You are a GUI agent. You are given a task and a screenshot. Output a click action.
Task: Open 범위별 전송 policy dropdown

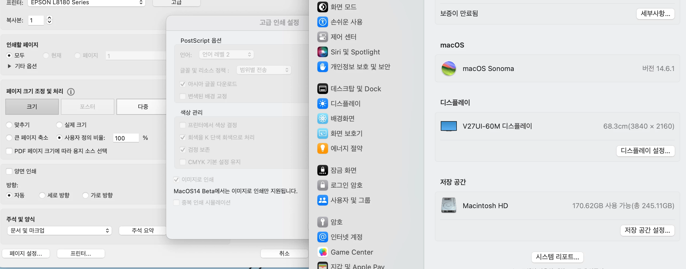[264, 70]
